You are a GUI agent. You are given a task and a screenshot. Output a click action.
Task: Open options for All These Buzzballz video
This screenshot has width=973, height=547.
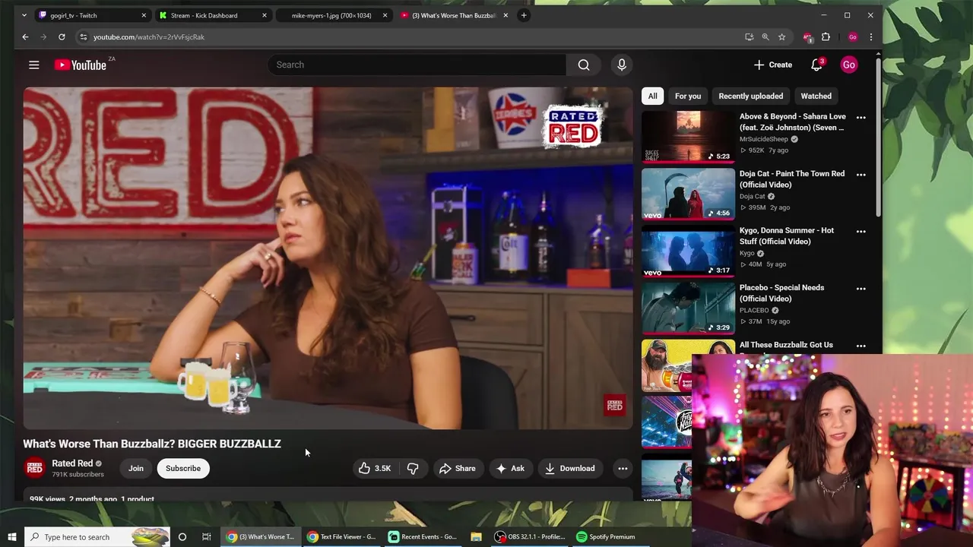[861, 345]
